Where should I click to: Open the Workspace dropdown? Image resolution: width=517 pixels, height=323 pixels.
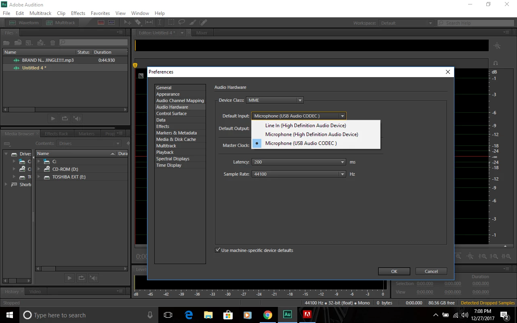click(x=406, y=23)
